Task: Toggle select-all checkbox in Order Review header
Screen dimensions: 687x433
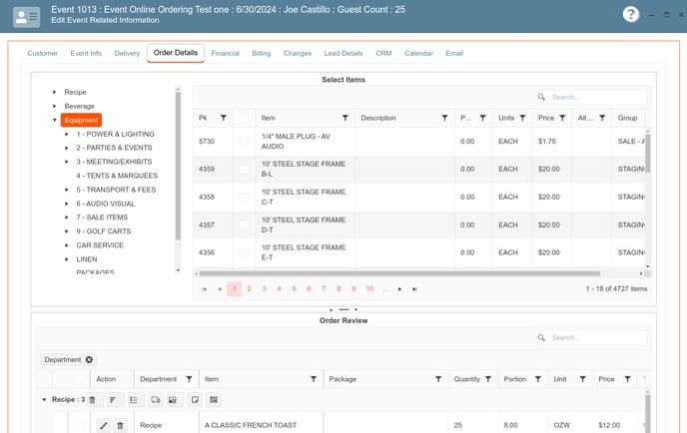Action: pyautogui.click(x=78, y=379)
